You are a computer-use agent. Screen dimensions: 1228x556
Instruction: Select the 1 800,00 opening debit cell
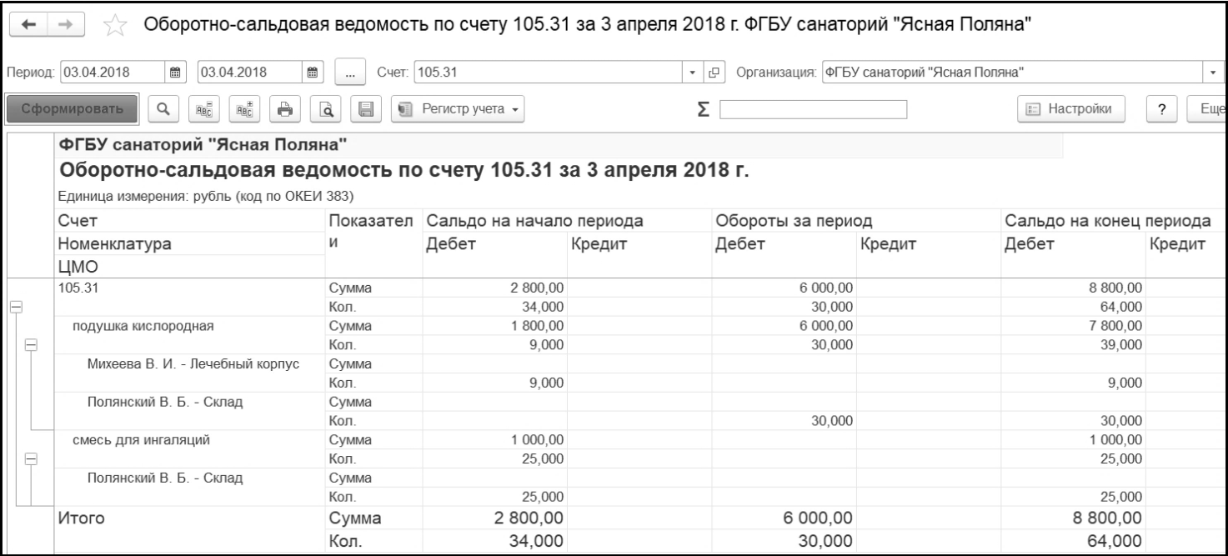pos(495,326)
